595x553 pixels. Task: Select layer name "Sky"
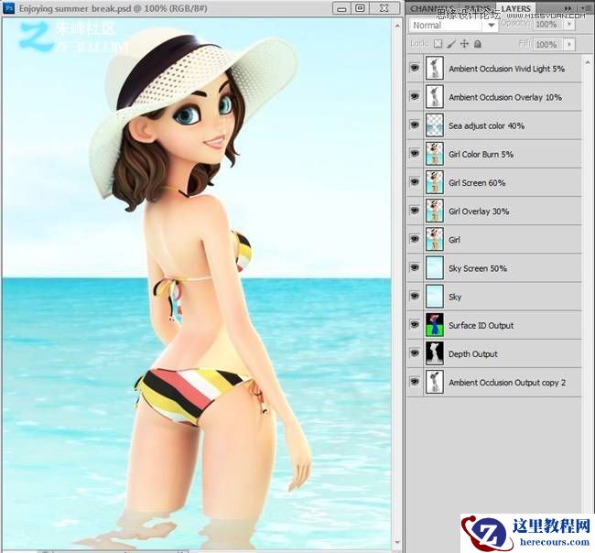(455, 297)
